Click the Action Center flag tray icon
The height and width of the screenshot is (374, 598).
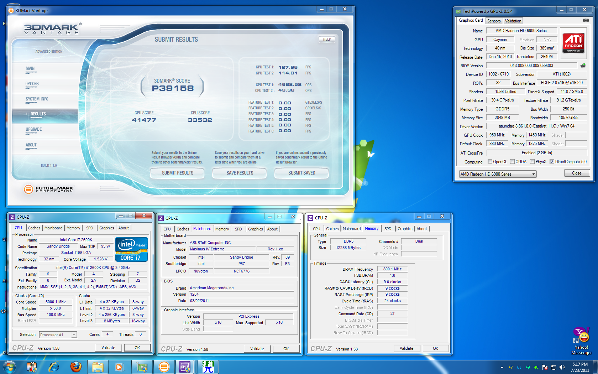[x=545, y=367]
